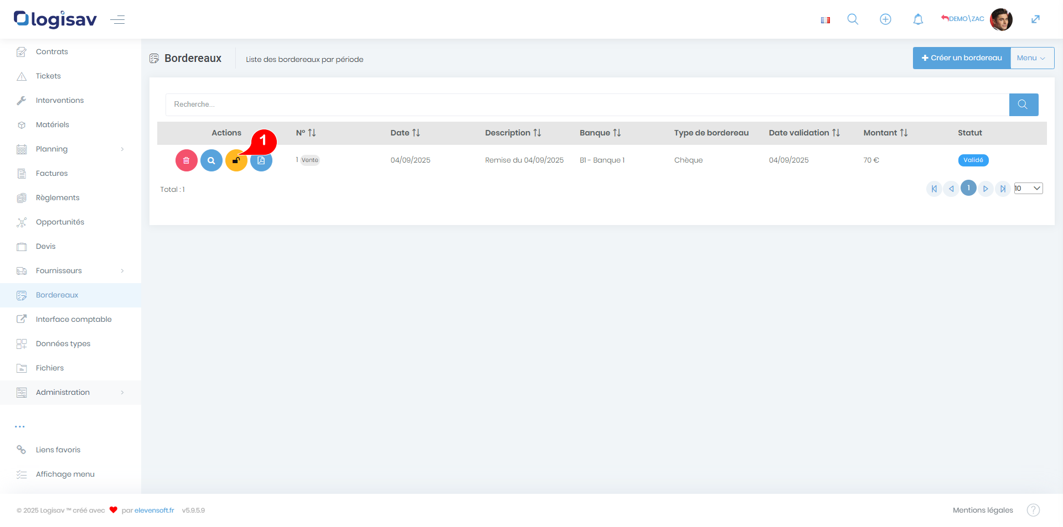Click the plus circle icon in header
The image size is (1063, 527).
click(885, 19)
